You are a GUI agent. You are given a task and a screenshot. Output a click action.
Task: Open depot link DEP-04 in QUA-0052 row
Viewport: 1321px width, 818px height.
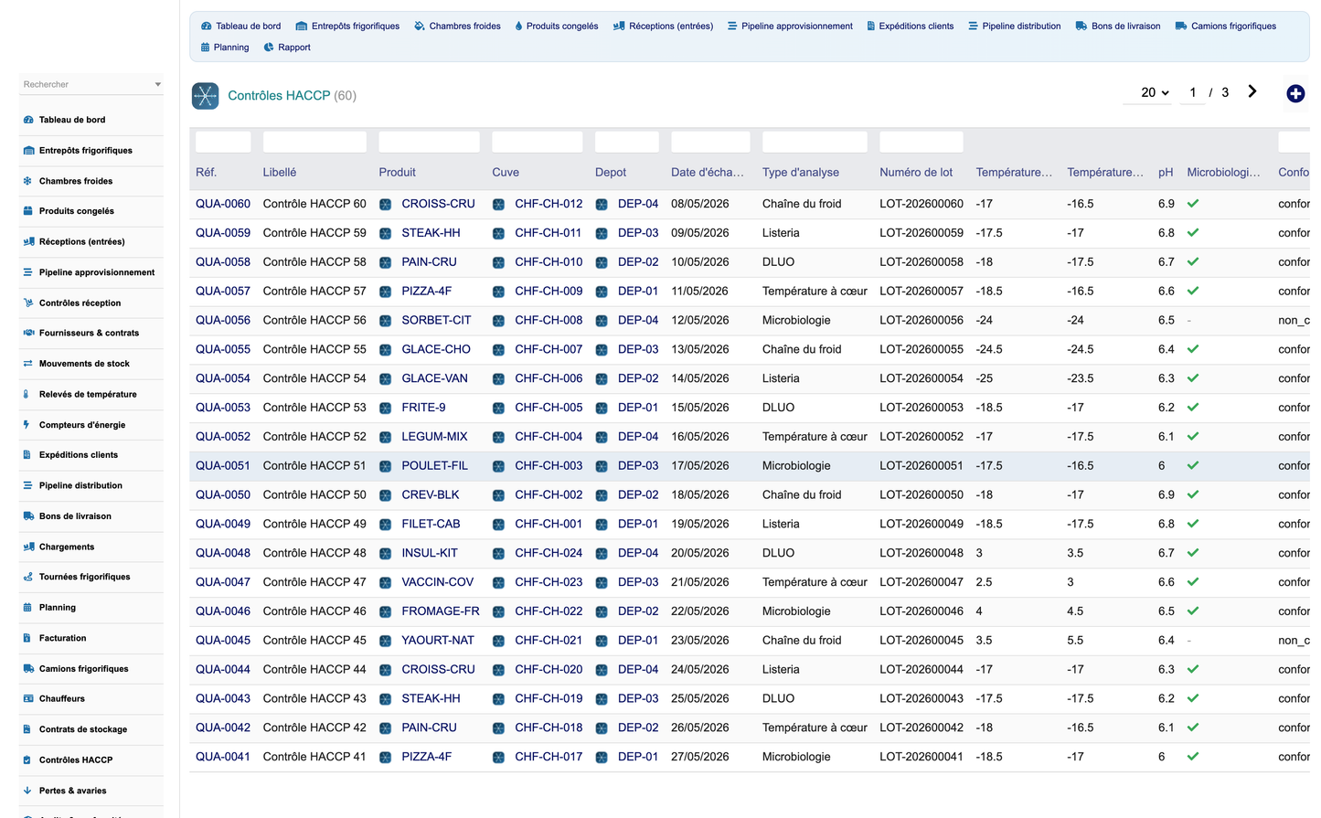click(638, 437)
